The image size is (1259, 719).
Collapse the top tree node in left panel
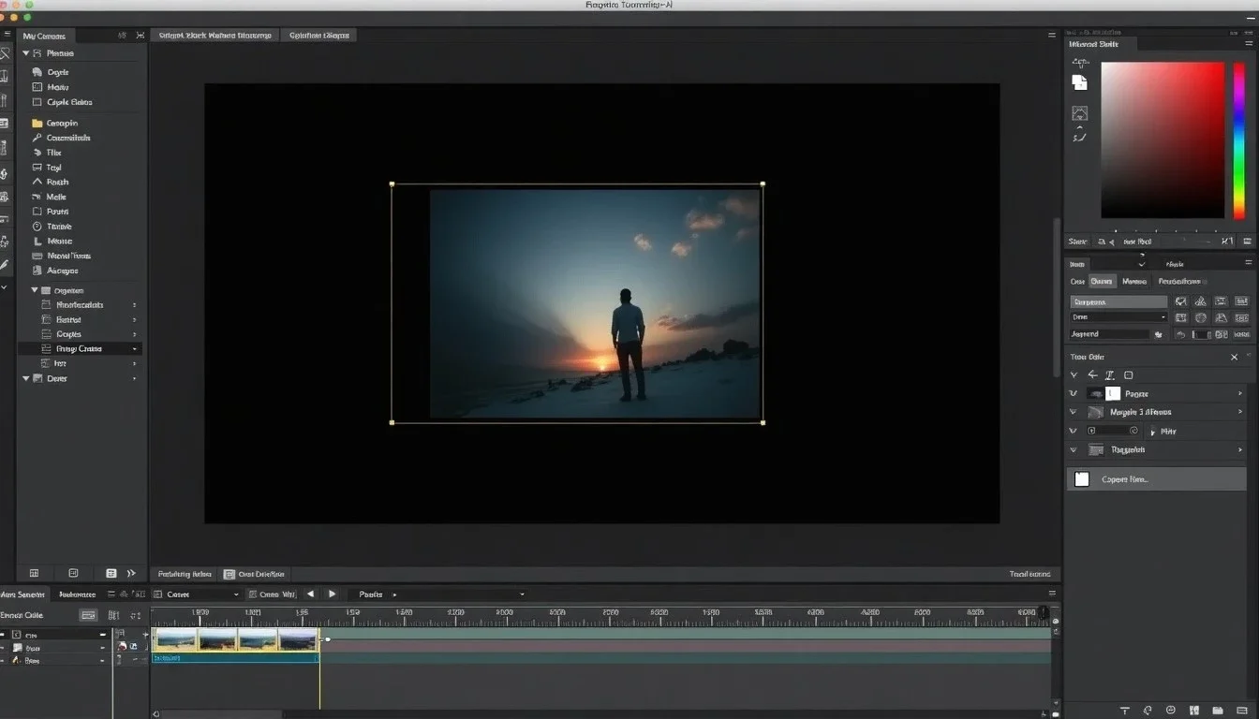pyautogui.click(x=26, y=53)
